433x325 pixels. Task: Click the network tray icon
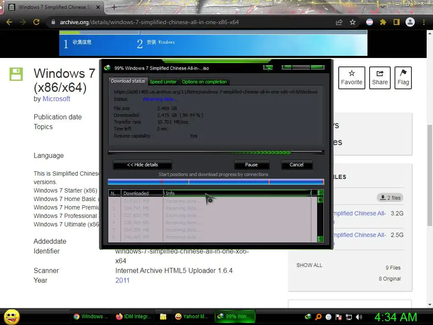(349, 317)
